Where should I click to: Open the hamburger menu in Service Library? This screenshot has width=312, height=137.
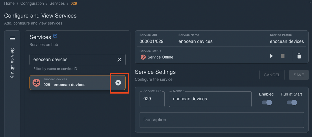[12, 38]
